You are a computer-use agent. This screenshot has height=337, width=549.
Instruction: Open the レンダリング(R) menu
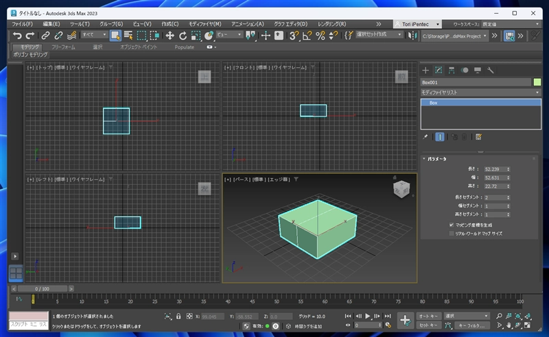[x=331, y=24]
